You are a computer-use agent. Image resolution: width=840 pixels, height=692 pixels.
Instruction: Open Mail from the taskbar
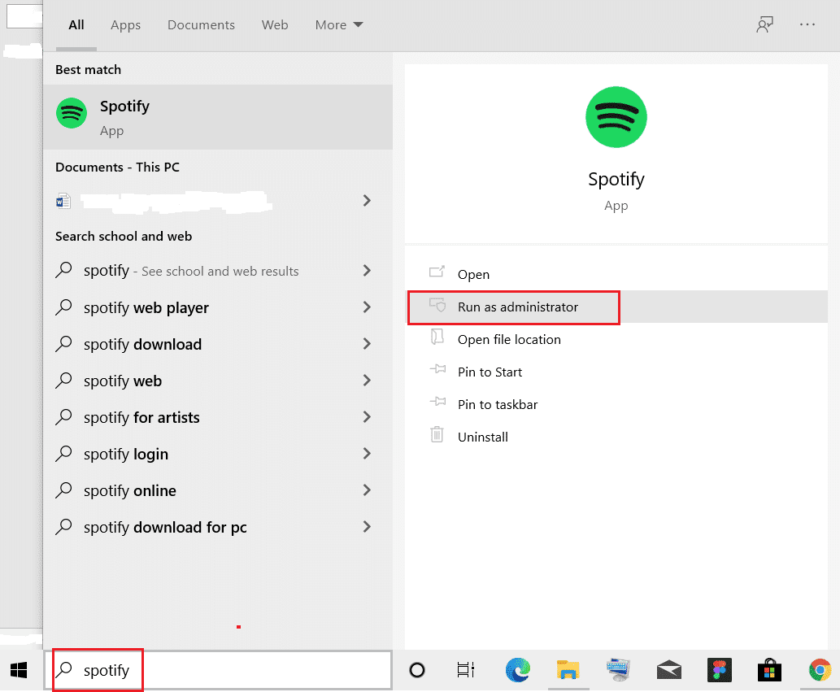click(668, 670)
